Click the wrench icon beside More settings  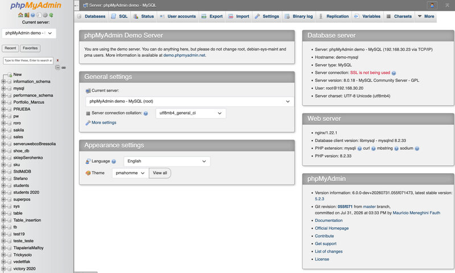tap(88, 123)
